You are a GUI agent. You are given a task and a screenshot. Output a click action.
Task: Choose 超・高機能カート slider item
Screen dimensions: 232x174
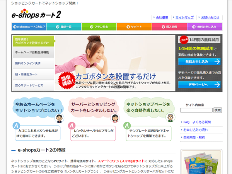(x=33, y=74)
